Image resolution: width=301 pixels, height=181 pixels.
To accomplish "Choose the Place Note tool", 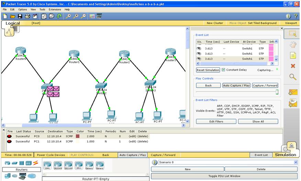I will (x=293, y=55).
